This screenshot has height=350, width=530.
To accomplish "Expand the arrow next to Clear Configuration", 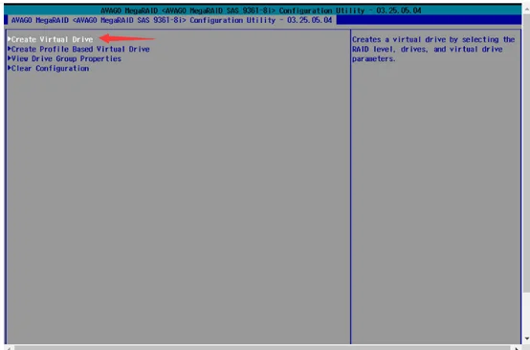I will [x=10, y=68].
